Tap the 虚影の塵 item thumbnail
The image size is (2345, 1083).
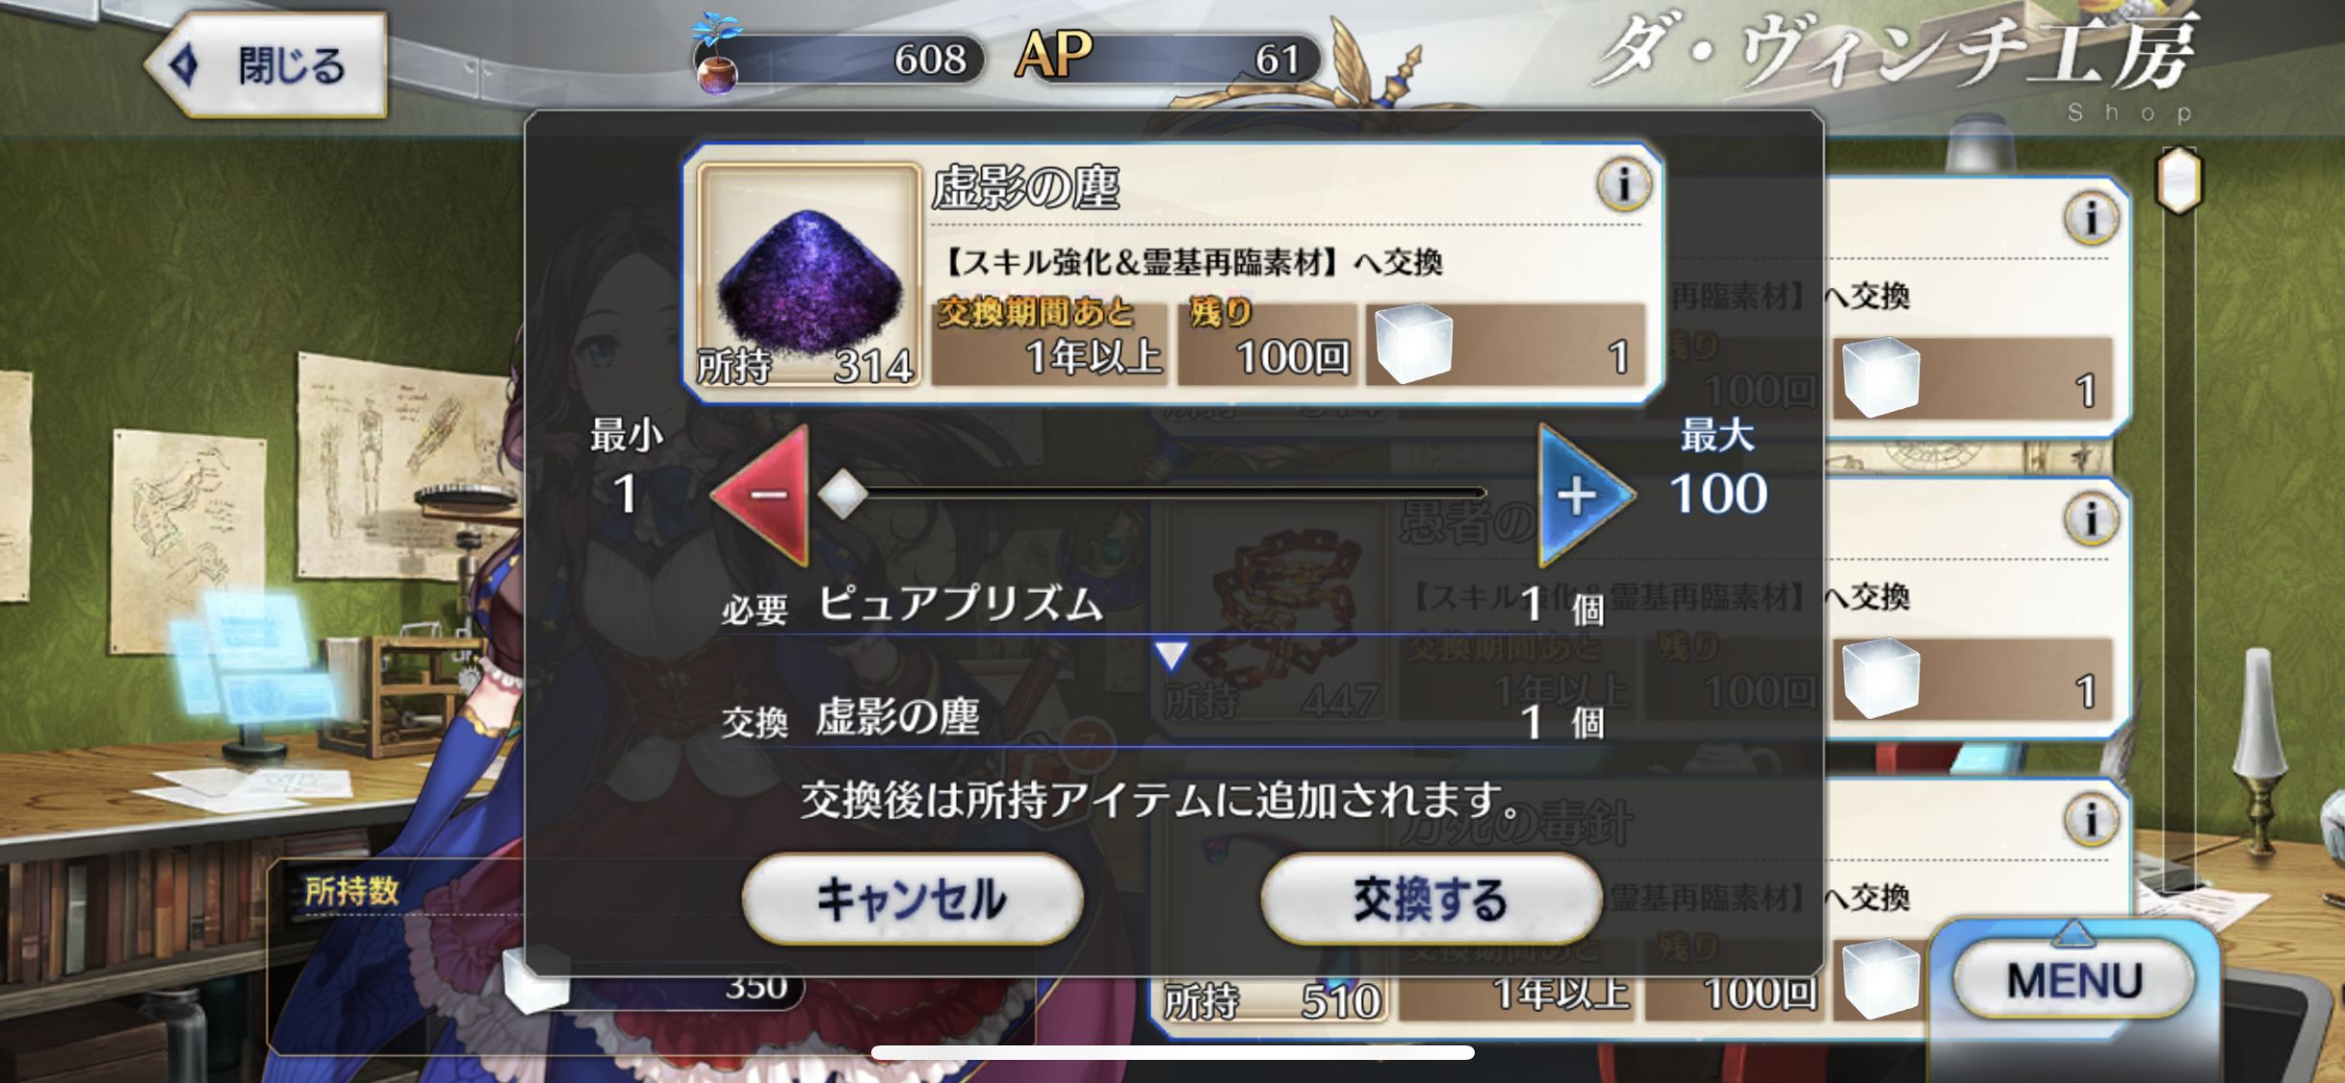pos(809,275)
